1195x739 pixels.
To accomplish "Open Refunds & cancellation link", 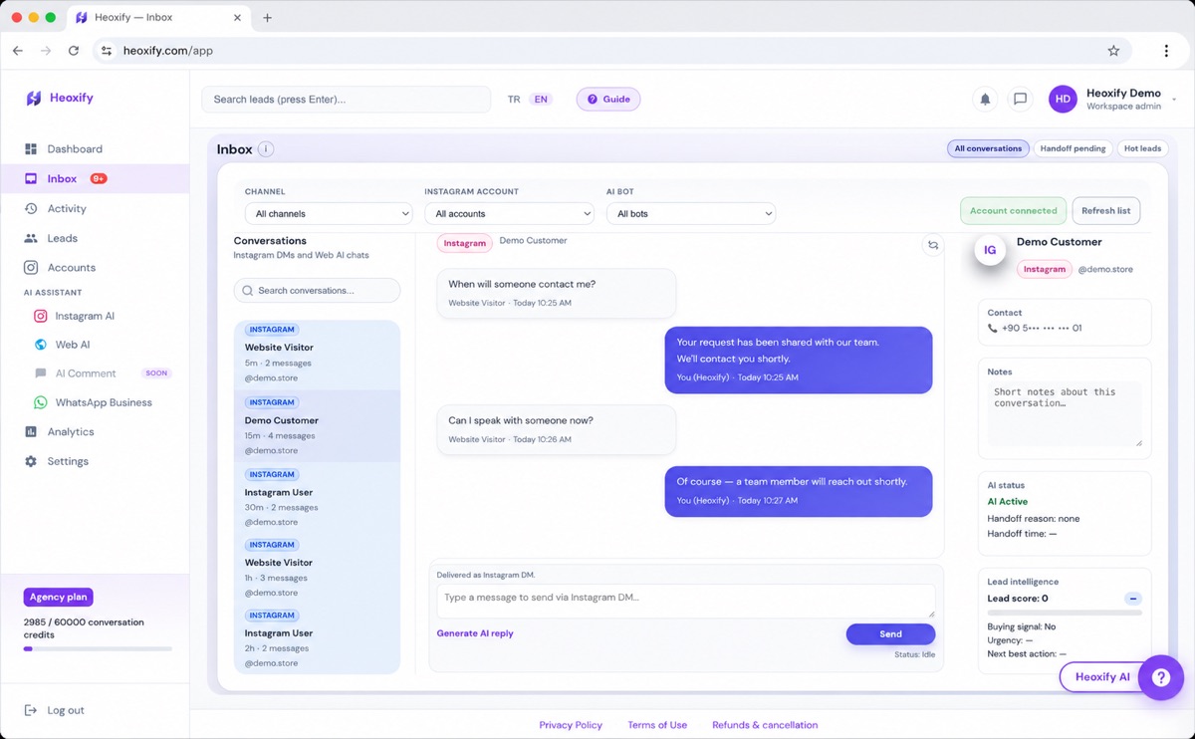I will coord(765,725).
